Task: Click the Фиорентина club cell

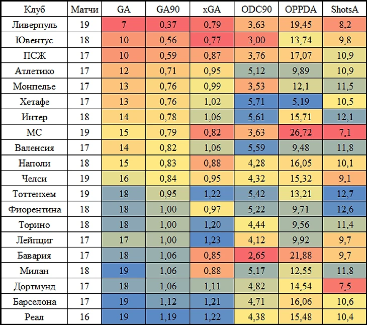Action: tap(34, 209)
